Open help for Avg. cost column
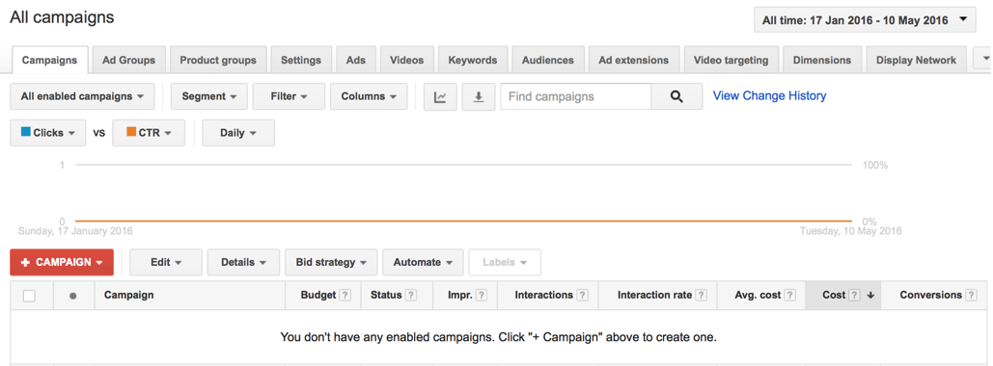This screenshot has width=993, height=366. pyautogui.click(x=789, y=295)
